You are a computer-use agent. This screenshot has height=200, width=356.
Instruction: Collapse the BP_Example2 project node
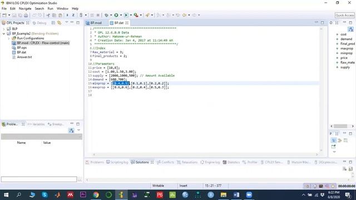[4, 33]
